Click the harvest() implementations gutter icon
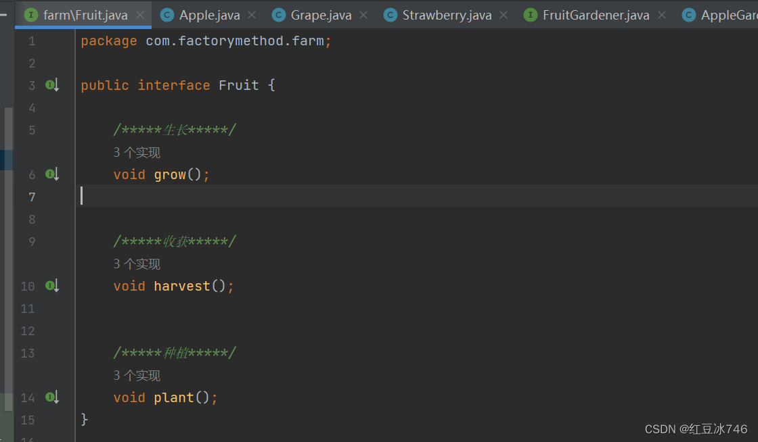The image size is (758, 442). 52,286
